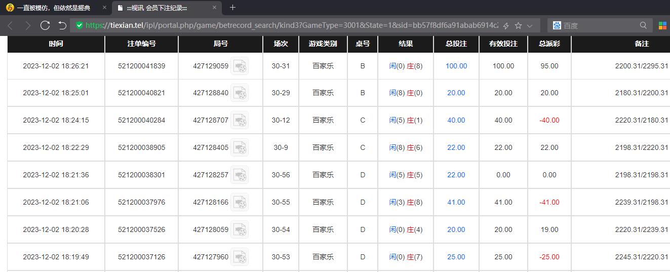
Task: Switch to the first tab 一直被模仿
Action: (54, 8)
